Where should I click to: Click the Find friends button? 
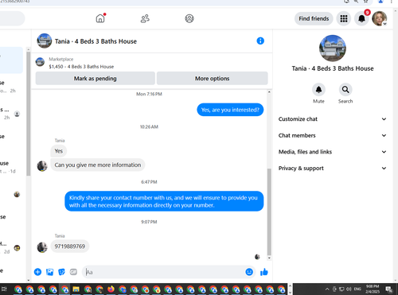pyautogui.click(x=314, y=18)
